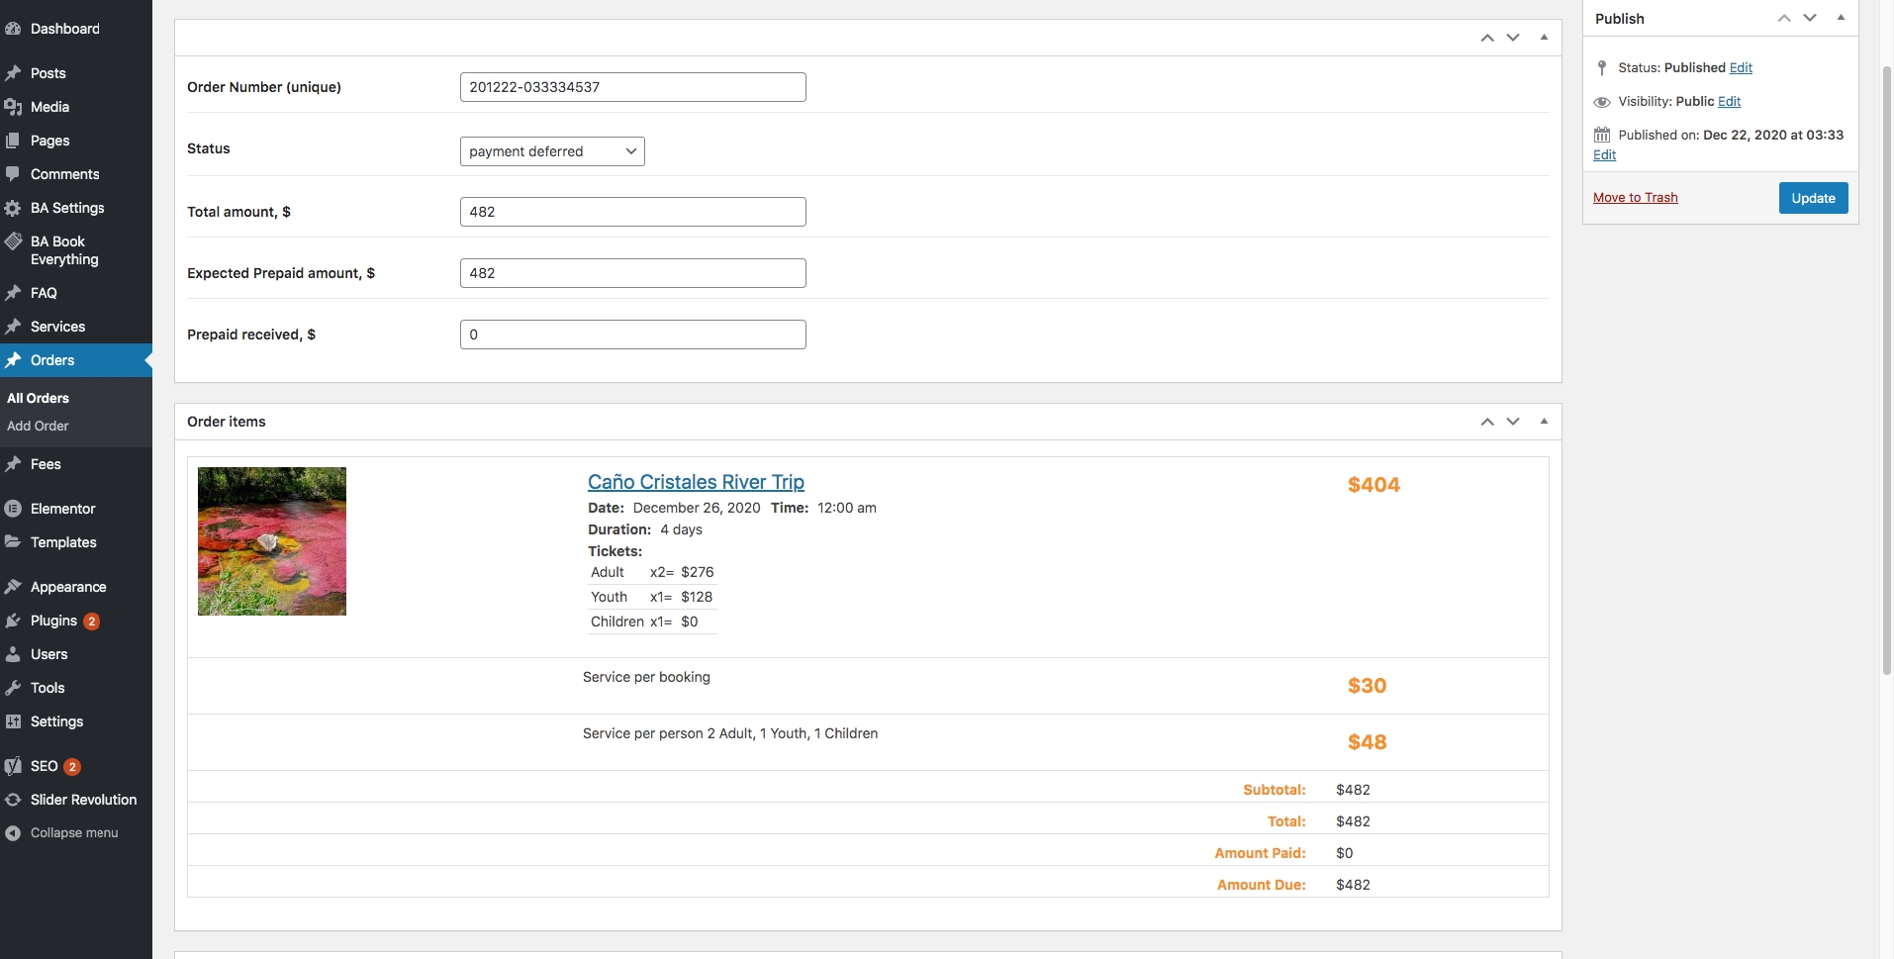Viewport: 1894px width, 959px height.
Task: Open the Status dropdown 'payment deferred'
Action: pyautogui.click(x=552, y=151)
